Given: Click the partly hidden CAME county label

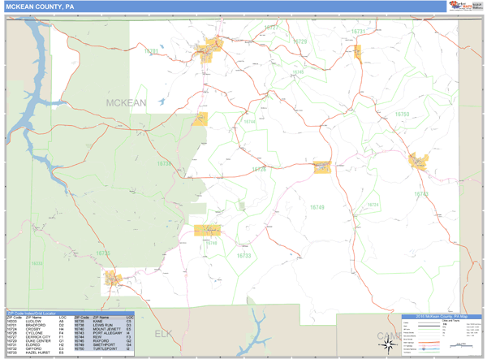Looking at the screenshot, I should 389,335.
